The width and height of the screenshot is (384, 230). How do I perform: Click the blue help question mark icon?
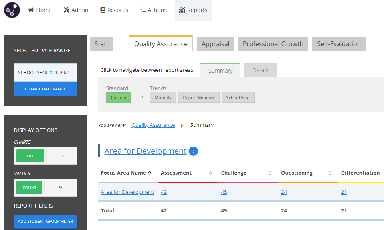click(x=193, y=151)
